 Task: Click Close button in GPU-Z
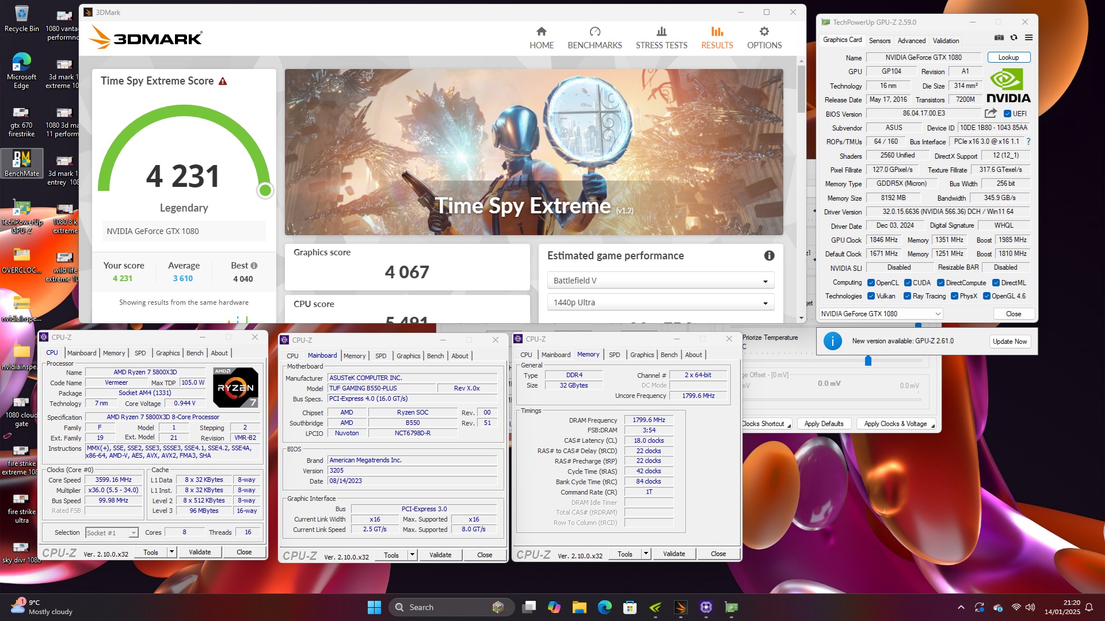tap(1013, 314)
